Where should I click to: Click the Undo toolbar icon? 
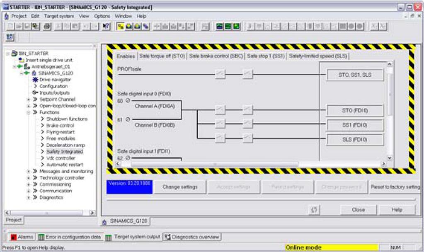(86, 26)
